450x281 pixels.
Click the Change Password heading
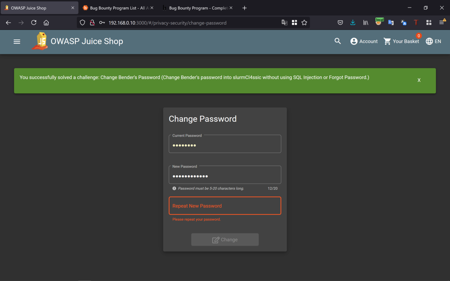tap(202, 119)
